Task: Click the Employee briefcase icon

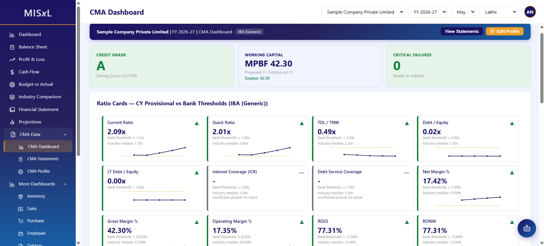Action: pos(21,234)
